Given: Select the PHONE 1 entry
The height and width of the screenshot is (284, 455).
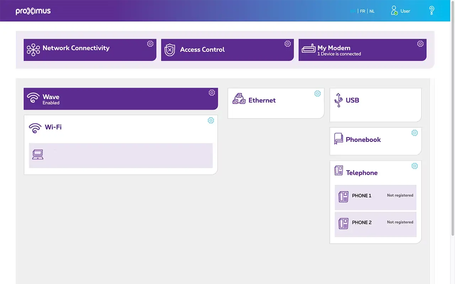Looking at the screenshot, I should coord(375,197).
